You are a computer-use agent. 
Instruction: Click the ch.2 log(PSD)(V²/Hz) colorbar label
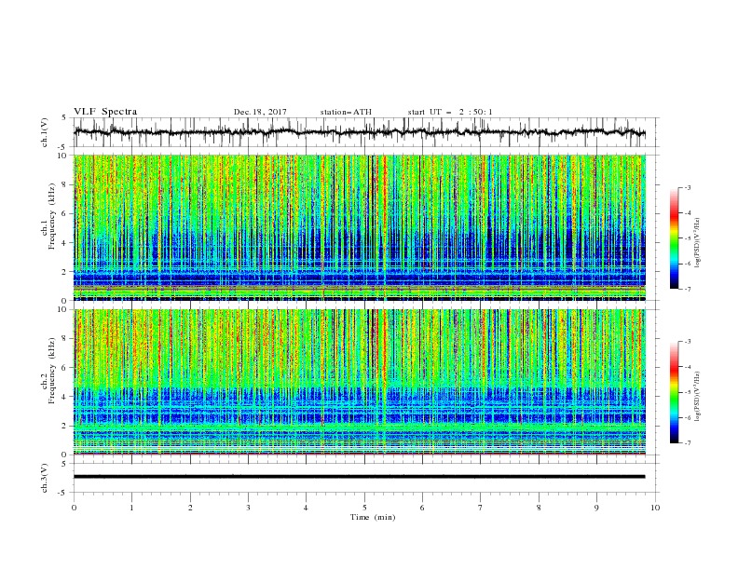697,397
